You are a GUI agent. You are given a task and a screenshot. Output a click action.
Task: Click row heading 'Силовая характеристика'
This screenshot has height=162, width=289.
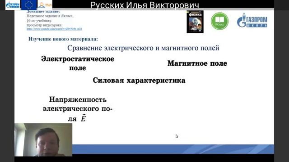[x=139, y=81]
